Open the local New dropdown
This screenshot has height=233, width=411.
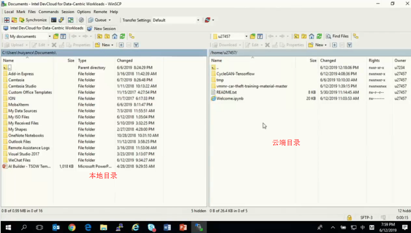104,45
